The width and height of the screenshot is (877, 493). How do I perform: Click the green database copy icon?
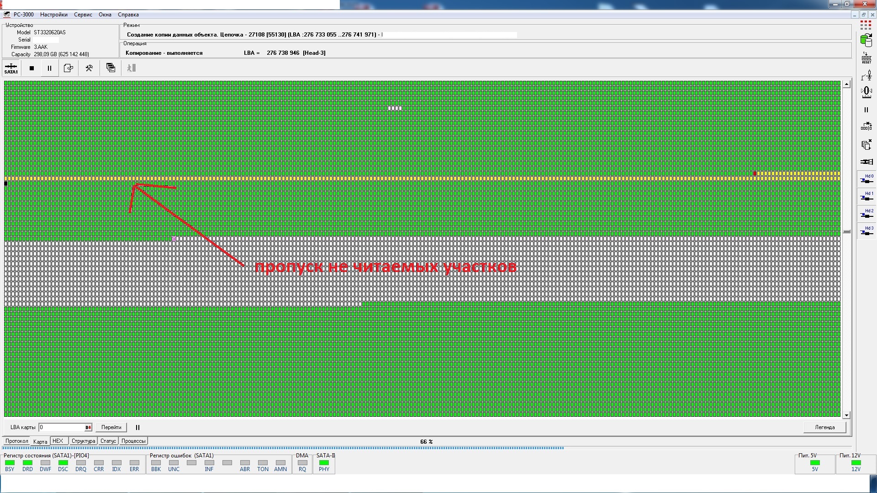[866, 41]
